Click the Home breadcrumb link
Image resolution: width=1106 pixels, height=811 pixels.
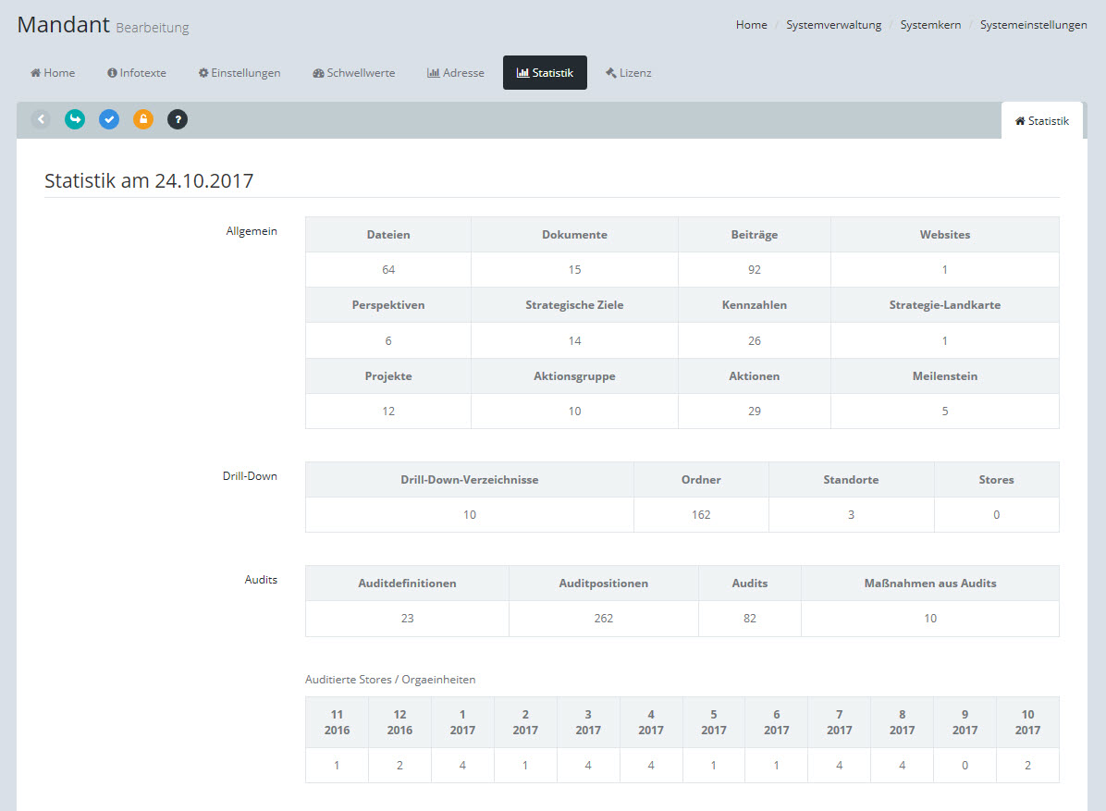(751, 25)
